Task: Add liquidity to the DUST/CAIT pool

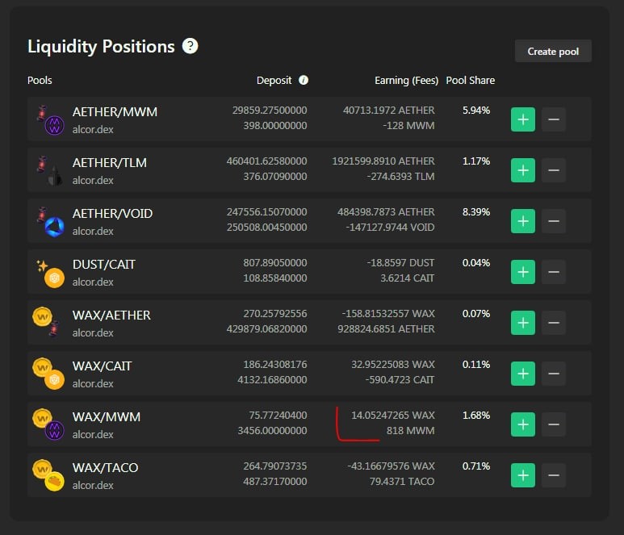Action: click(x=522, y=272)
